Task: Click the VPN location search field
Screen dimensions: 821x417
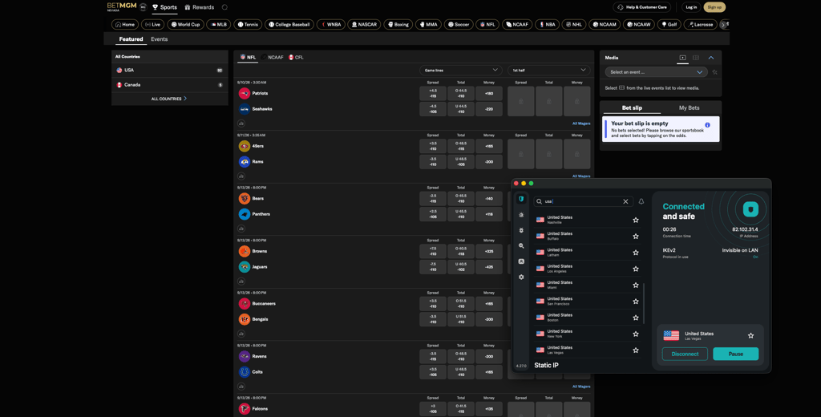Action: 584,201
